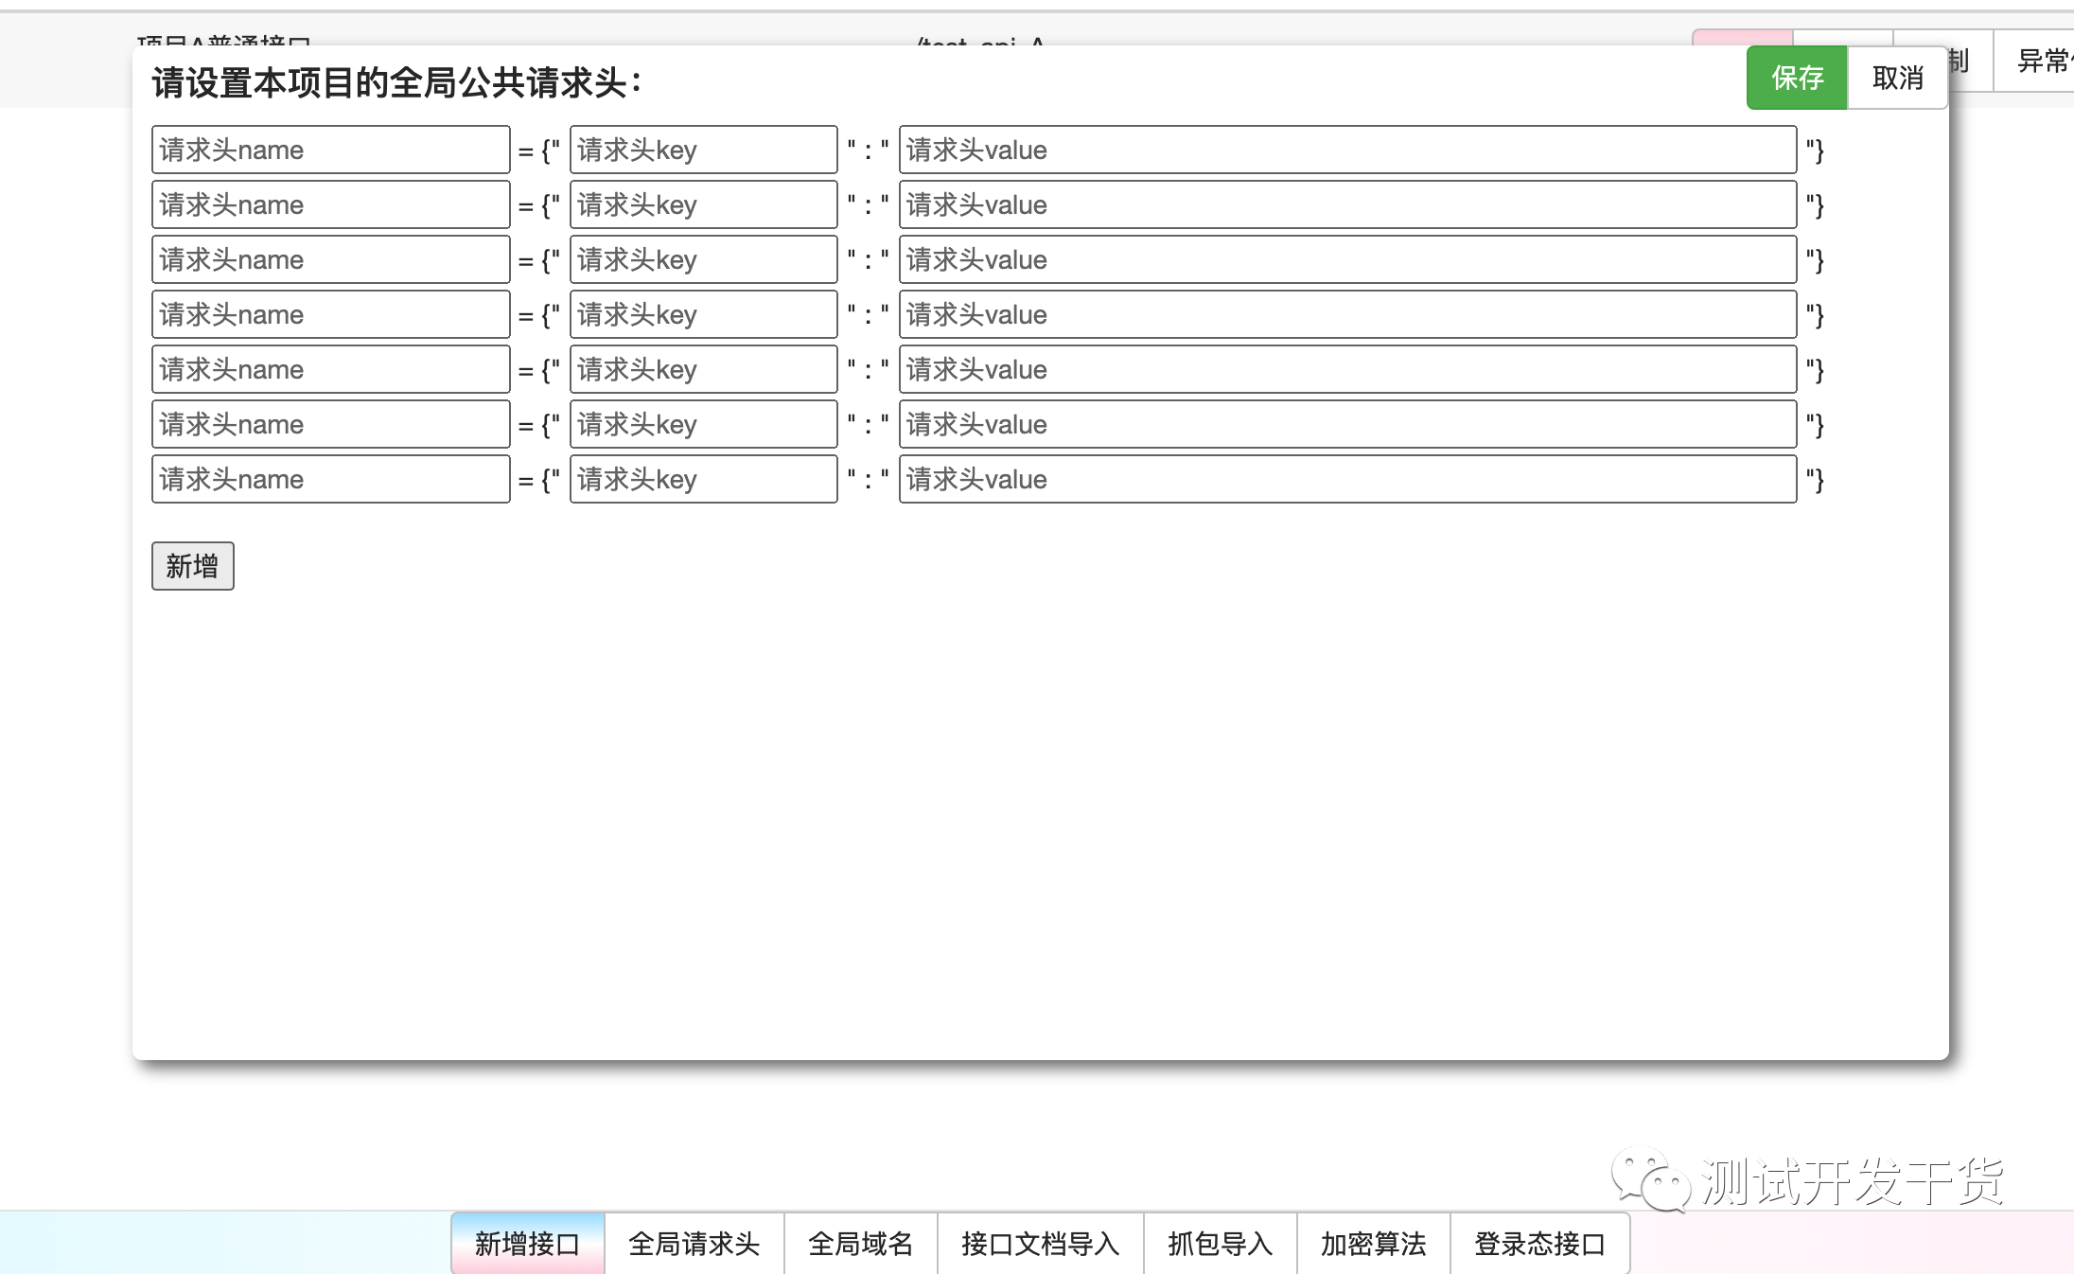The width and height of the screenshot is (2074, 1274).
Task: Open the 抓包导入 tab
Action: point(1221,1244)
